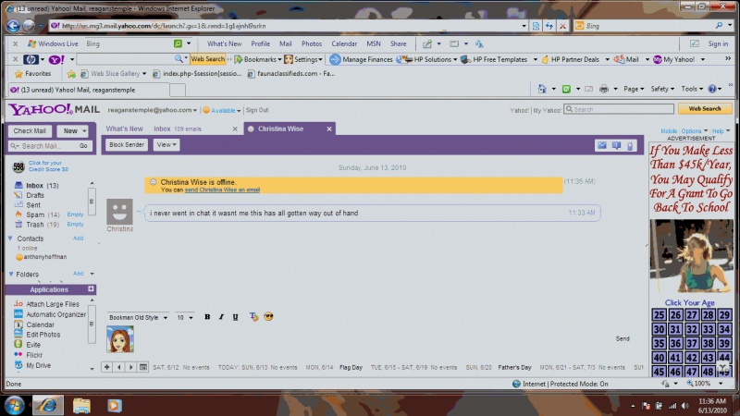Click the Yahoo Y! toolbar icon
The width and height of the screenshot is (740, 416).
coord(56,59)
